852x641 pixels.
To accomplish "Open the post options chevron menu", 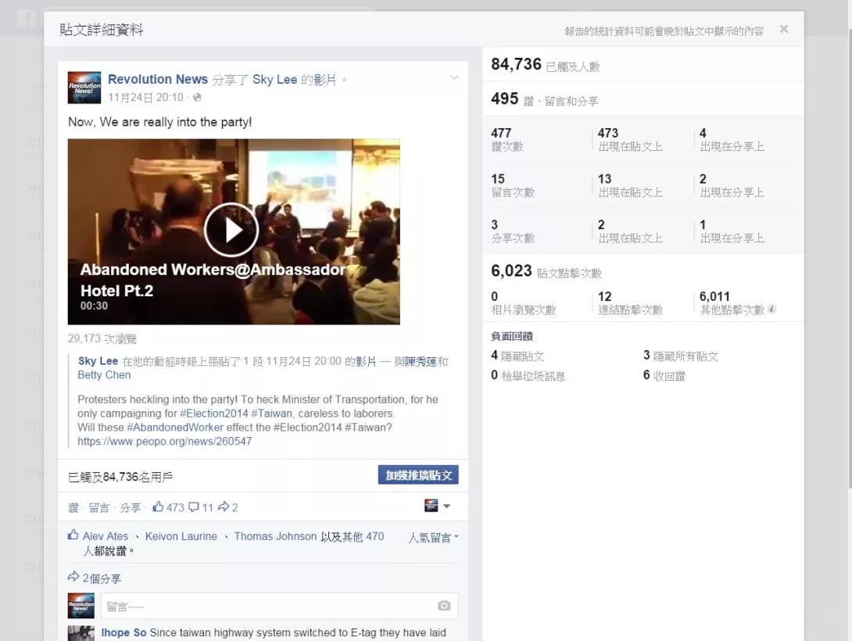I will point(453,78).
